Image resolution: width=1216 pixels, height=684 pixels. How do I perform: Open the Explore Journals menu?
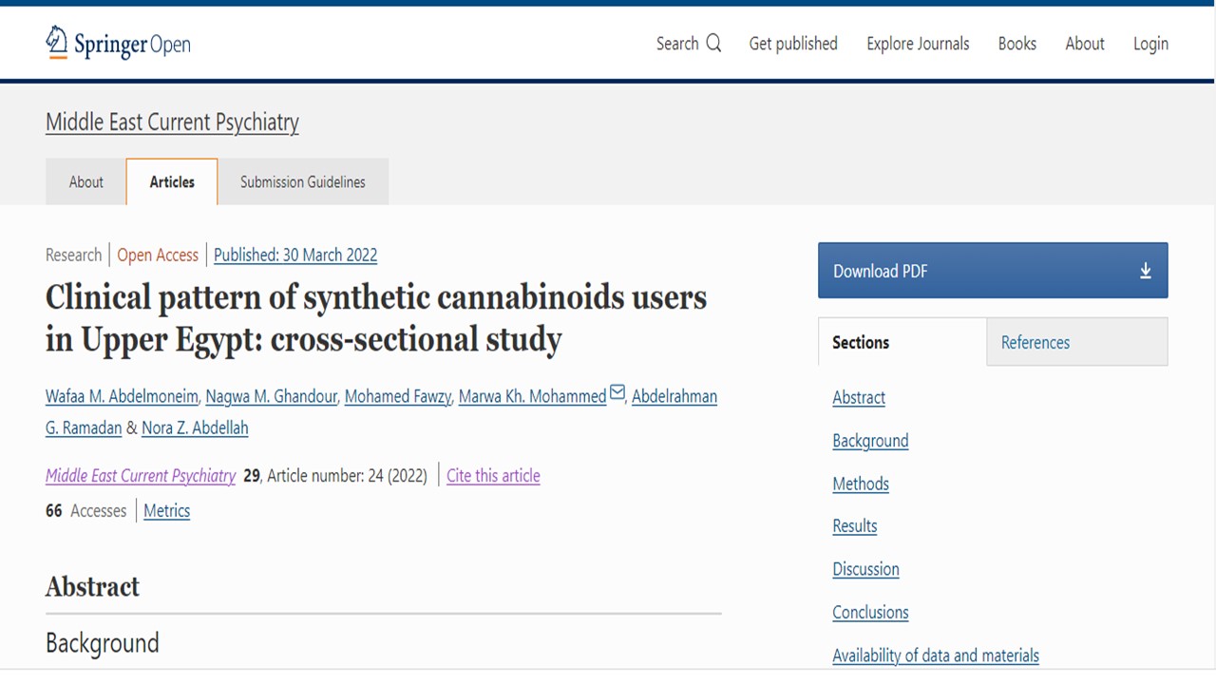[x=917, y=43]
